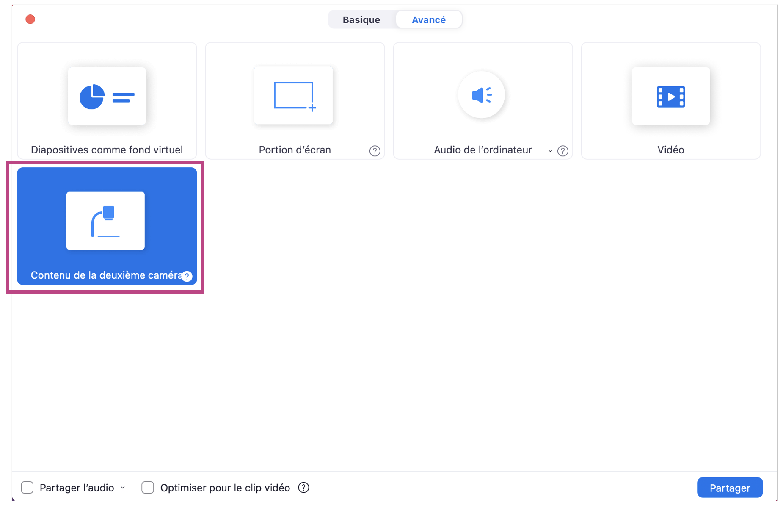
Task: Click the Portion d'écran rectangle icon
Action: (294, 96)
